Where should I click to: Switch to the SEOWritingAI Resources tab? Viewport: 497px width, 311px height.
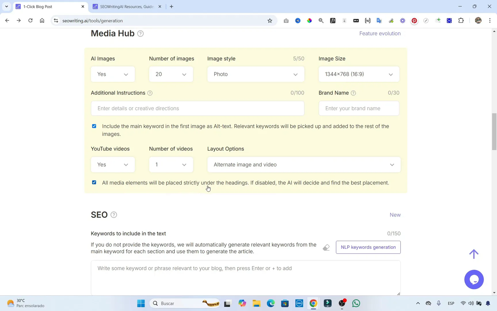(124, 6)
